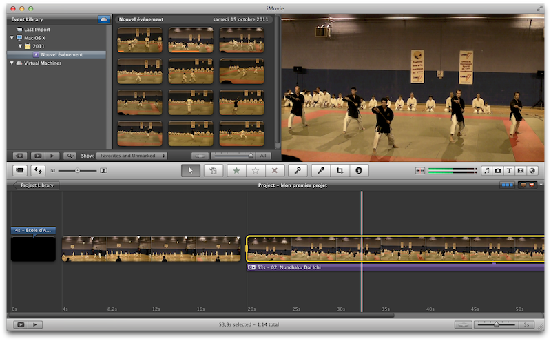Image resolution: width=551 pixels, height=341 pixels.
Task: Swap the events and projects areas
Action: [x=38, y=171]
